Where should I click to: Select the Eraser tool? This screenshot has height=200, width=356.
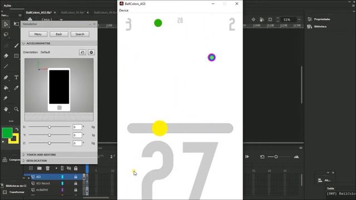[x=6, y=56]
